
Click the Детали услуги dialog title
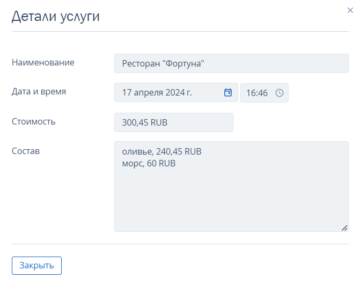click(56, 17)
